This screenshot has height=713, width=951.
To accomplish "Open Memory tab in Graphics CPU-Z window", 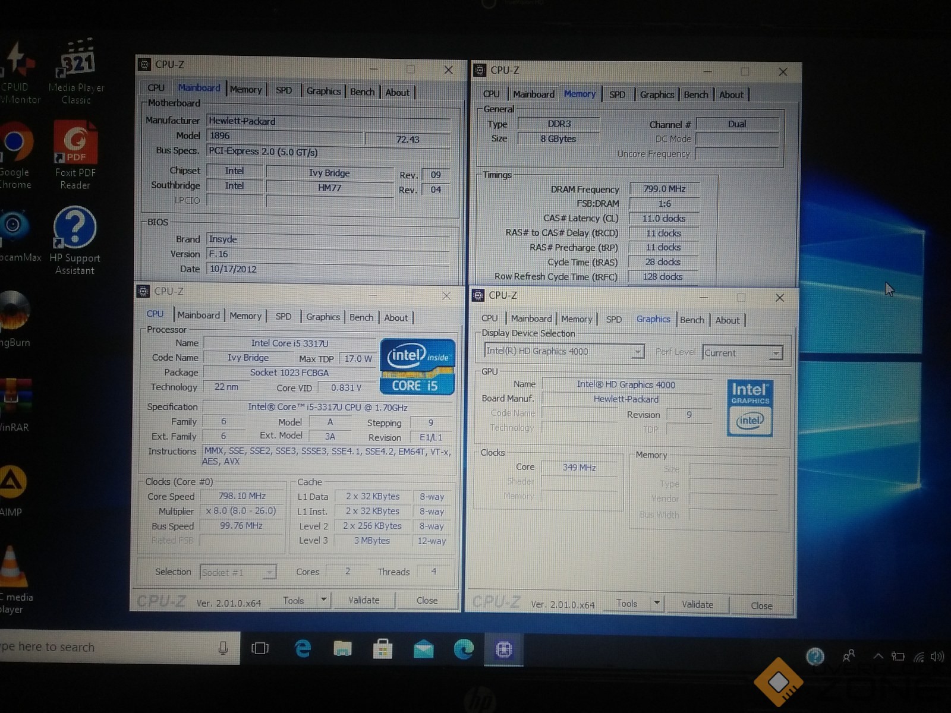I will 577,319.
